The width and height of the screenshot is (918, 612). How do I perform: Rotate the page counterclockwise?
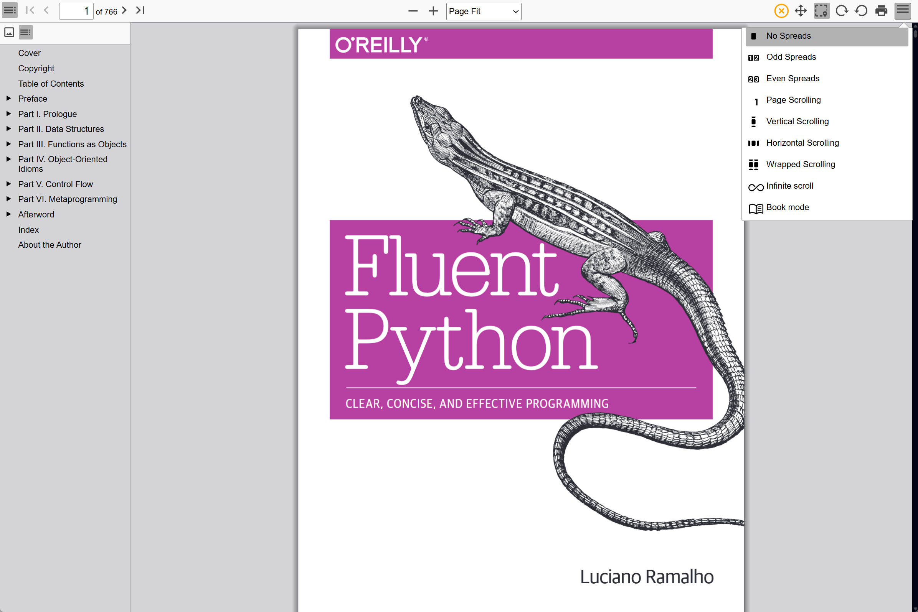[x=861, y=10]
